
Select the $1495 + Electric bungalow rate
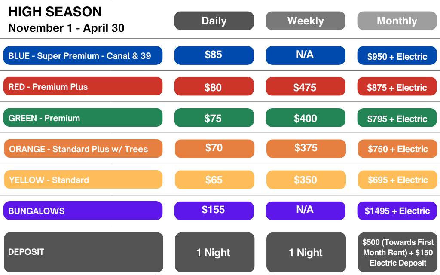point(397,211)
